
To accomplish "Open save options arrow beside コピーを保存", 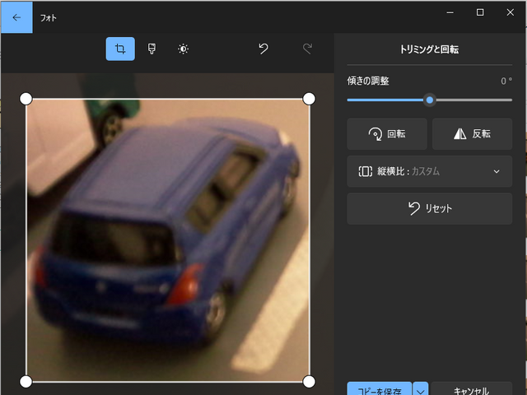I will pyautogui.click(x=420, y=390).
